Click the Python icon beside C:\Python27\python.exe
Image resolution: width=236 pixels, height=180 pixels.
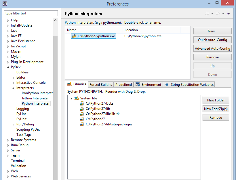[x=75, y=36]
